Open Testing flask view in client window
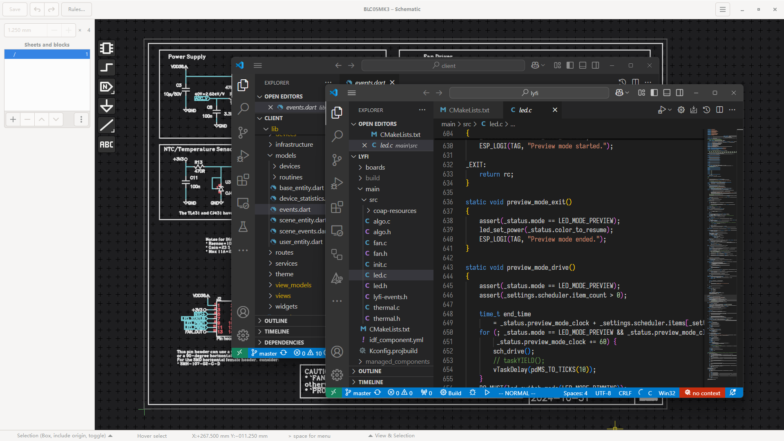784x441 pixels. (x=243, y=227)
